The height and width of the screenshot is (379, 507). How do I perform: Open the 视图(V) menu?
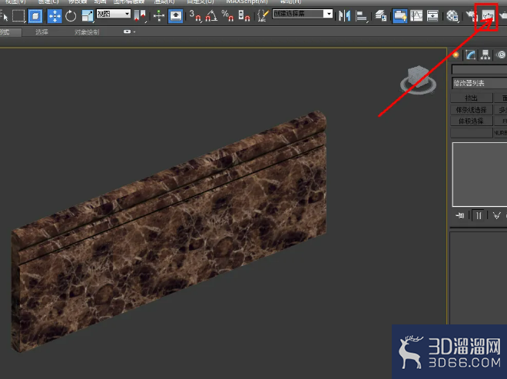coord(15,2)
